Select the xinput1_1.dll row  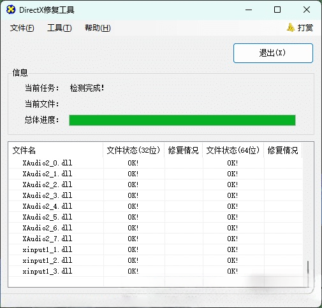point(156,249)
